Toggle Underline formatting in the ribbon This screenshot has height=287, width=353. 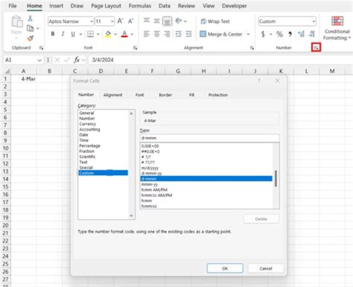click(x=73, y=34)
